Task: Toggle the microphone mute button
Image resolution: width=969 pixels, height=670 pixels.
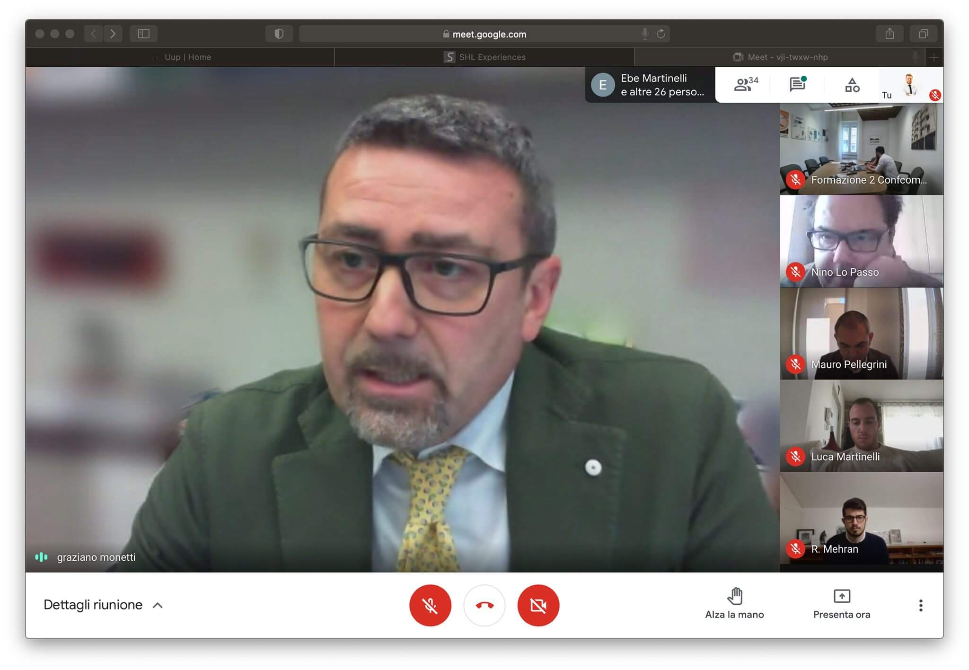Action: [430, 605]
